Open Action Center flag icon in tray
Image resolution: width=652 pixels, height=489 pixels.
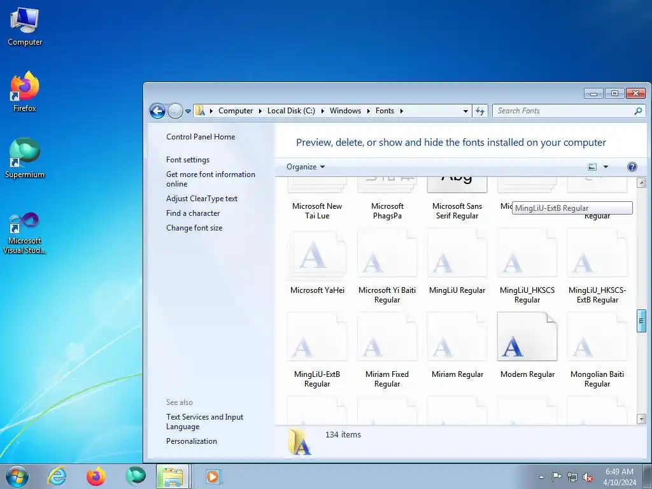pos(556,477)
